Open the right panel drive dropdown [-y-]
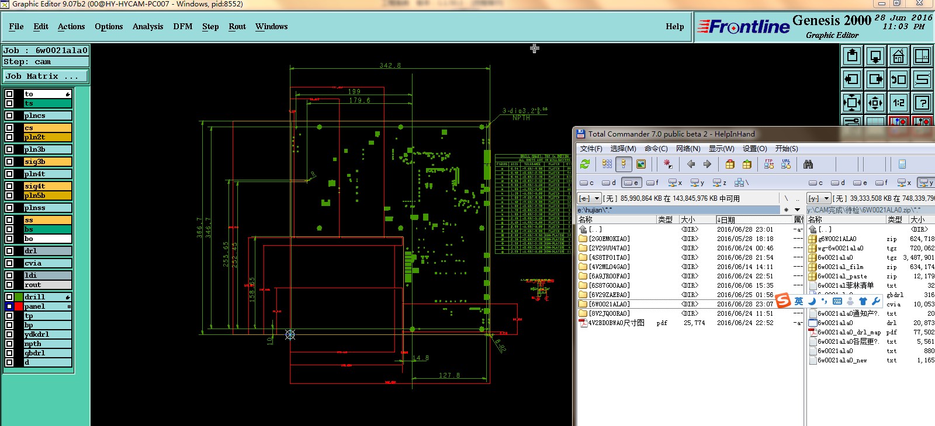Viewport: 935px width, 426px height. tap(818, 198)
